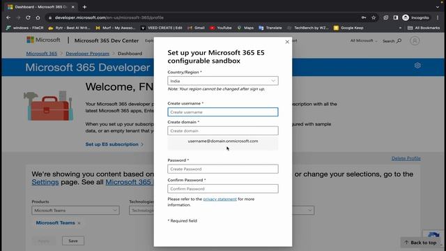Bookmark this page with the star icon

(374, 17)
